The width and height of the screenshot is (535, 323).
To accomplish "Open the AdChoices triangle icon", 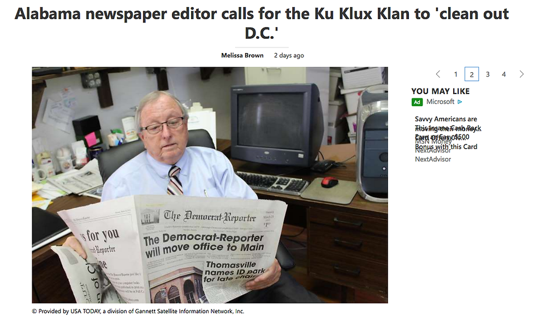I will [460, 102].
